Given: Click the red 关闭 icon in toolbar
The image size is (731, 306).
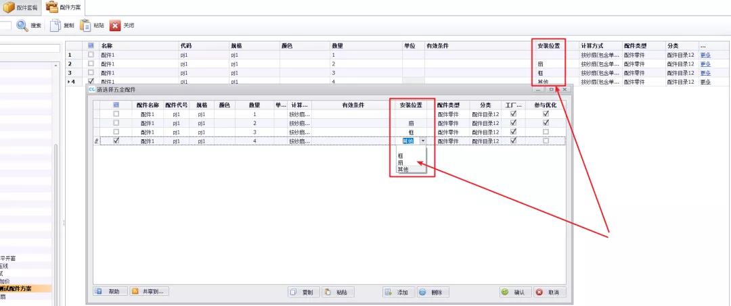Looking at the screenshot, I should [115, 26].
